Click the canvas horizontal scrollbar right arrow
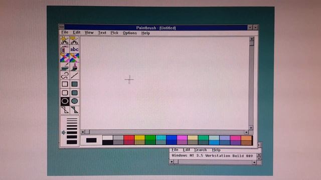 [246, 132]
